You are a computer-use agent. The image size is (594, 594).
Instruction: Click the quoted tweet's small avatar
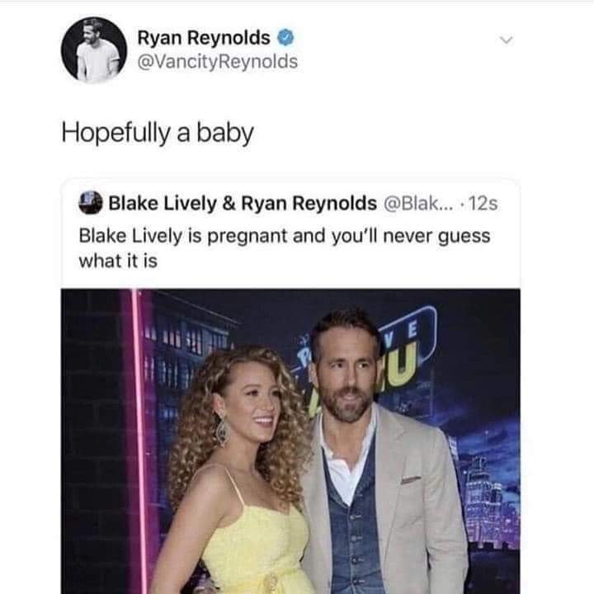[90, 202]
